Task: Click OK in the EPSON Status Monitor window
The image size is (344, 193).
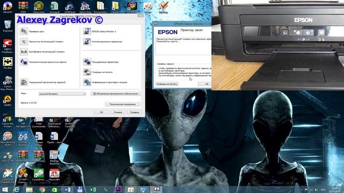Action: (x=205, y=84)
